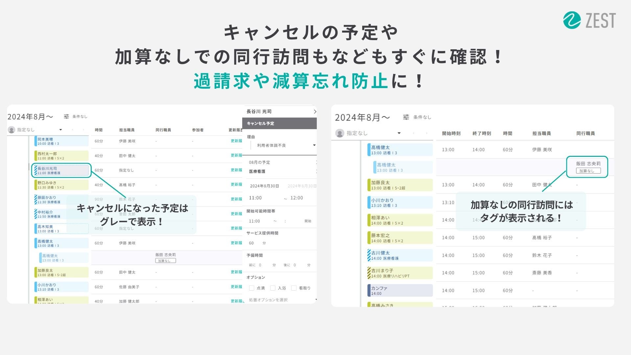
Task: Click the 開始時刻 column header
Action: (x=451, y=133)
